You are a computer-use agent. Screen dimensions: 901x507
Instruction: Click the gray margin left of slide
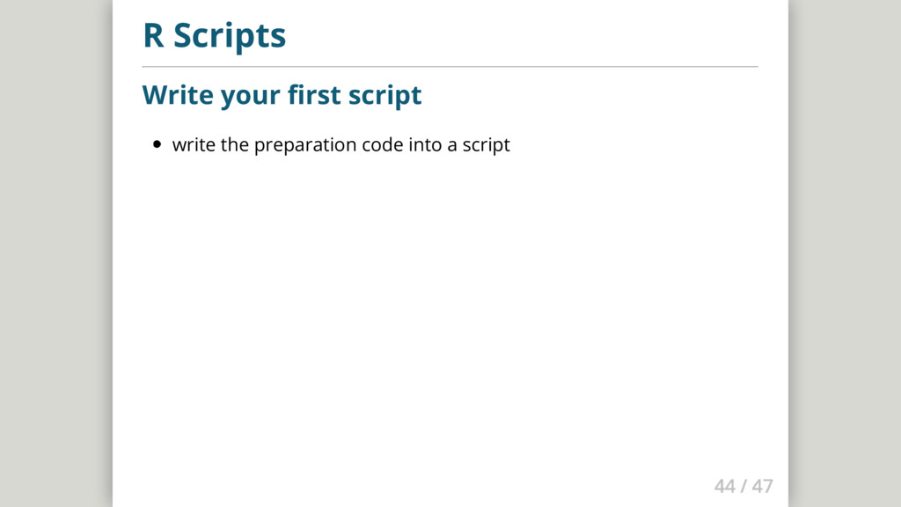coord(53,264)
